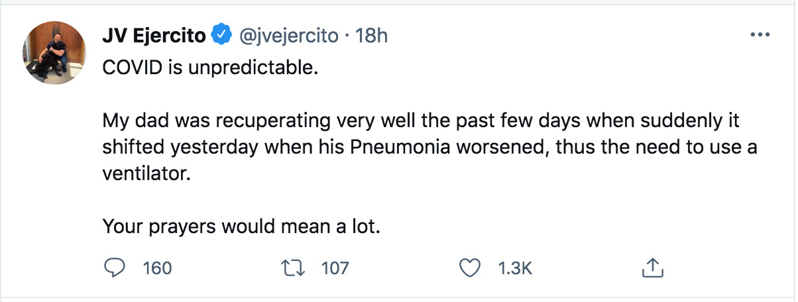Click the 107 retweets count

[335, 268]
